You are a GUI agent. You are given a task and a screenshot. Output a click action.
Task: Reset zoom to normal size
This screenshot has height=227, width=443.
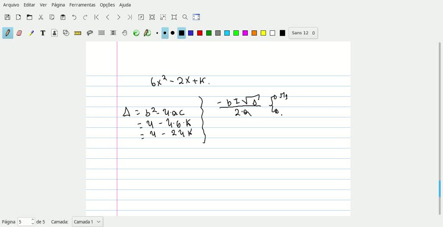(x=174, y=17)
